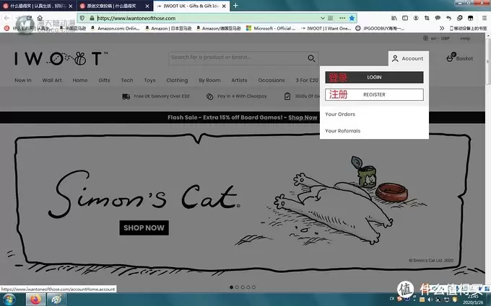
Task: Open the Artists menu
Action: point(239,80)
